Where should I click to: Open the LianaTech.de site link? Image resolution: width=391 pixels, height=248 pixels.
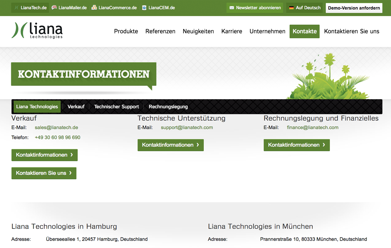coord(30,8)
